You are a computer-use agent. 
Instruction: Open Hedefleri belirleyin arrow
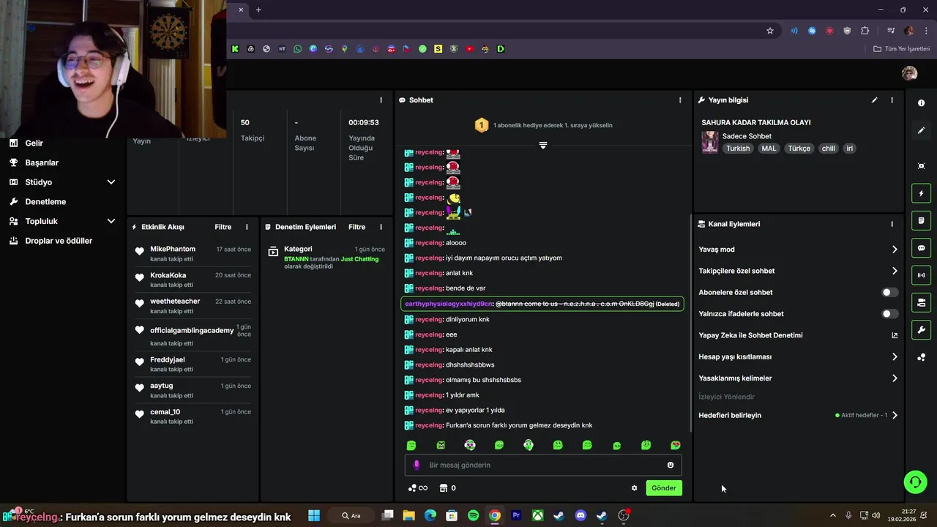(895, 415)
